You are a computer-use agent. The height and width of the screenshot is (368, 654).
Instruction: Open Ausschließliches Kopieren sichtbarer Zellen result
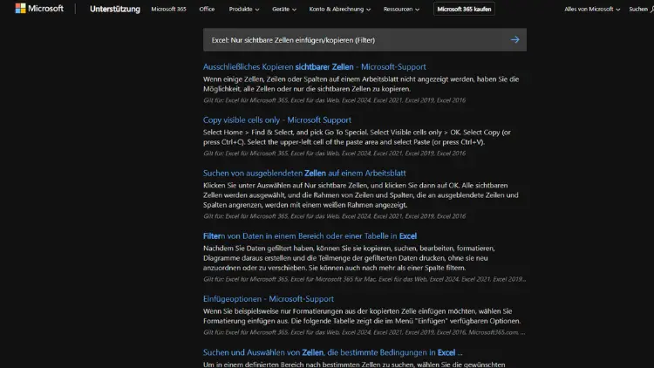(x=315, y=67)
